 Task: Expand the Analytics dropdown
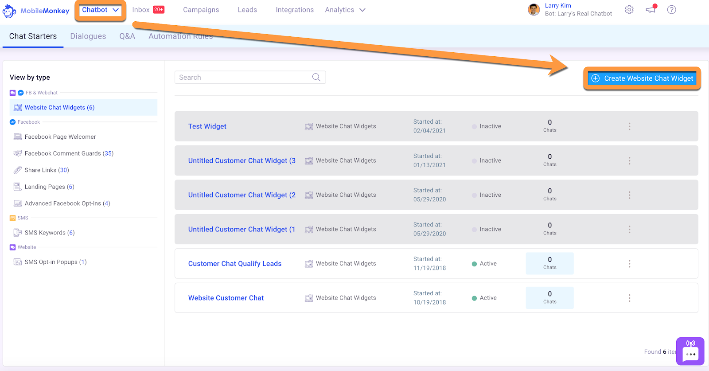tap(345, 10)
